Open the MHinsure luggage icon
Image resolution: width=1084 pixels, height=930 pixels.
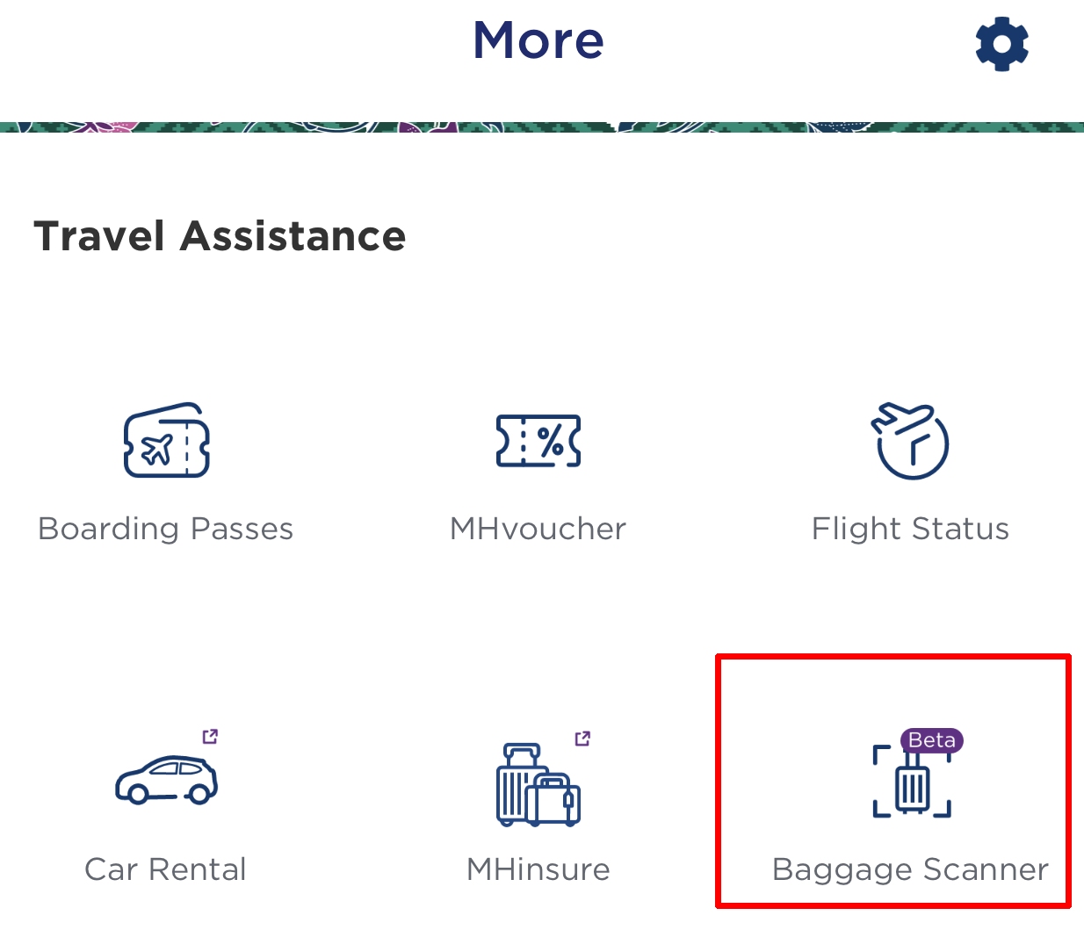[538, 785]
